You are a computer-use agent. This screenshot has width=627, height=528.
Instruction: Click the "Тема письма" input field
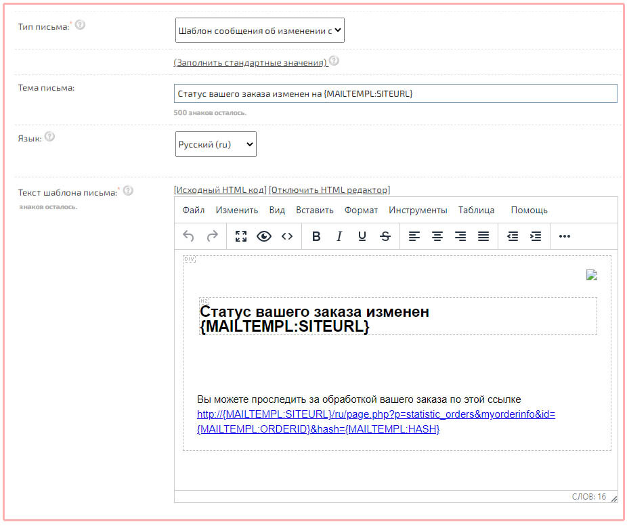pyautogui.click(x=395, y=93)
